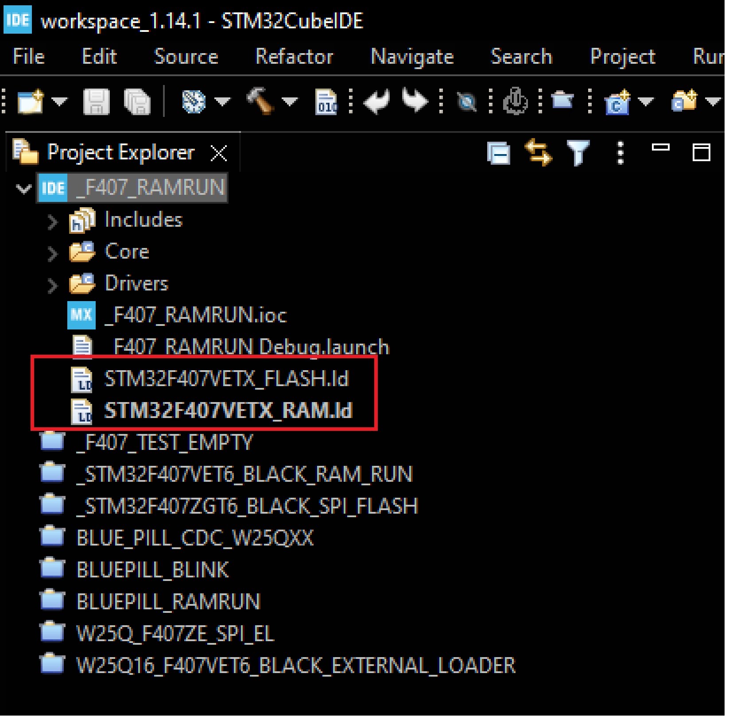Click the Save floppy disk icon
729x720 pixels.
coord(96,102)
